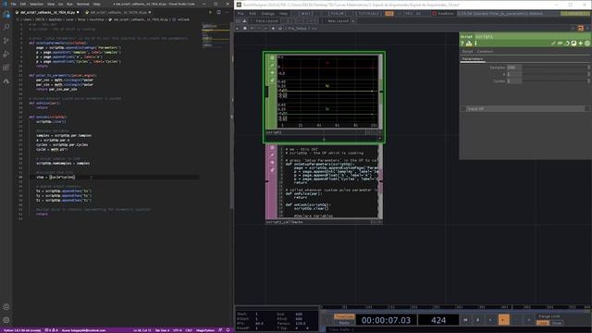Open the VS Code Help menu
The image size is (592, 333).
pyautogui.click(x=96, y=4)
